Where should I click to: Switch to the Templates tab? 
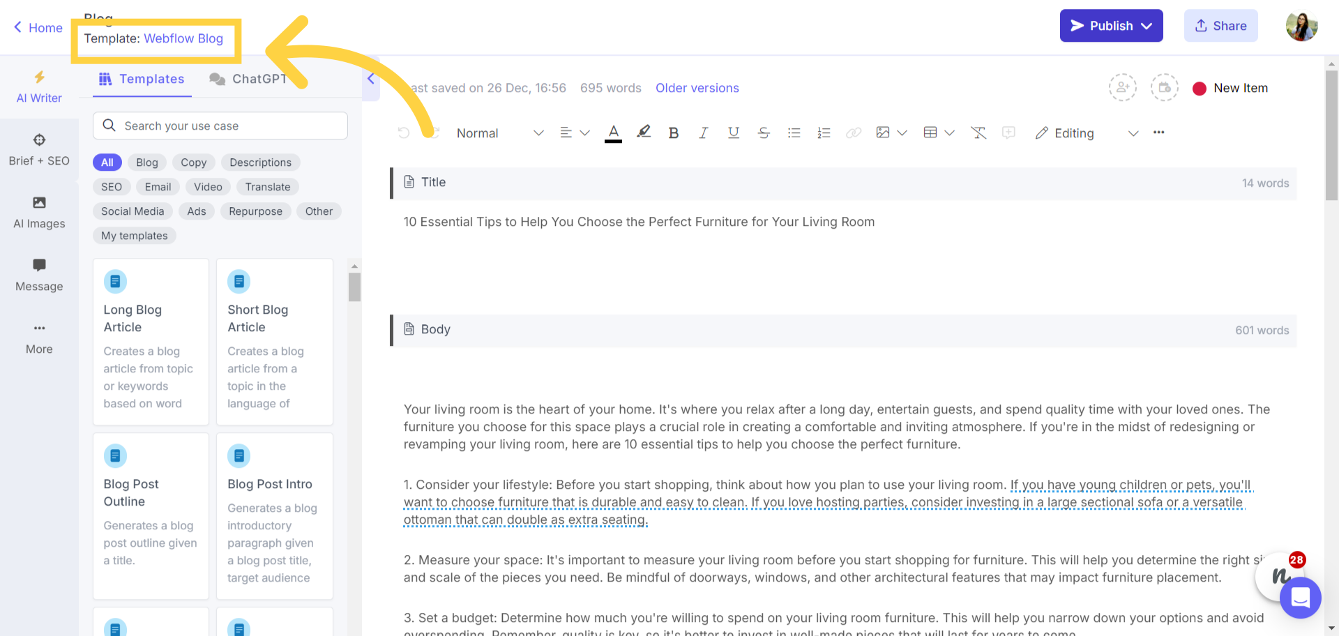click(142, 79)
